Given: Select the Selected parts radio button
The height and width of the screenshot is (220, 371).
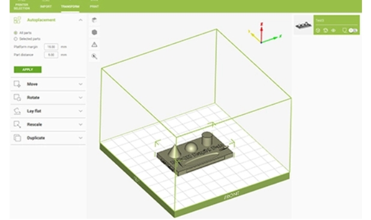Looking at the screenshot, I should tap(16, 39).
